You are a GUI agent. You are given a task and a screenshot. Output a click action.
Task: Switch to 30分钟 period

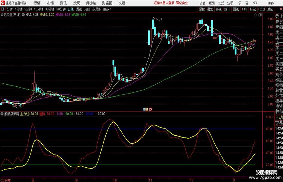coord(50,9)
